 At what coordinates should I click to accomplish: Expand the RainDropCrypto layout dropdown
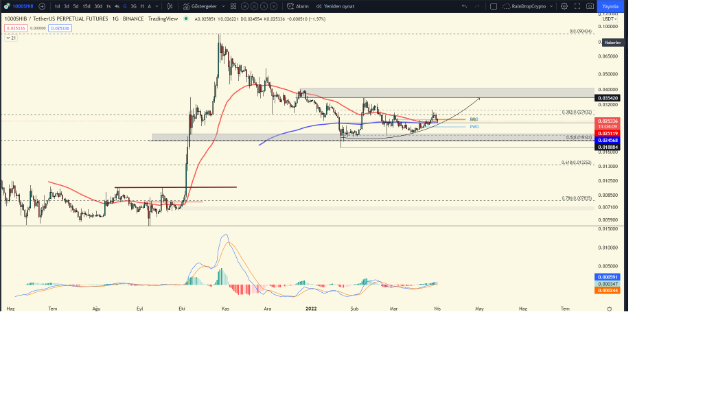coord(551,6)
